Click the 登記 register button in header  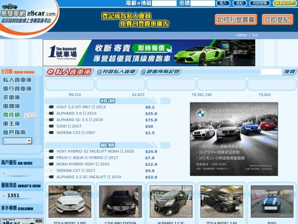coord(240,3)
